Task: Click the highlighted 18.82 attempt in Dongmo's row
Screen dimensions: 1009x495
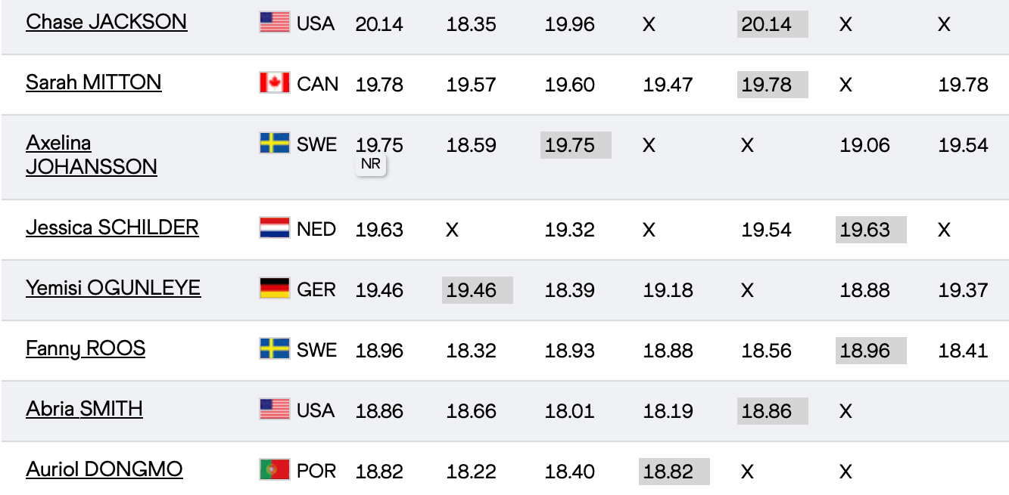Action: point(674,472)
